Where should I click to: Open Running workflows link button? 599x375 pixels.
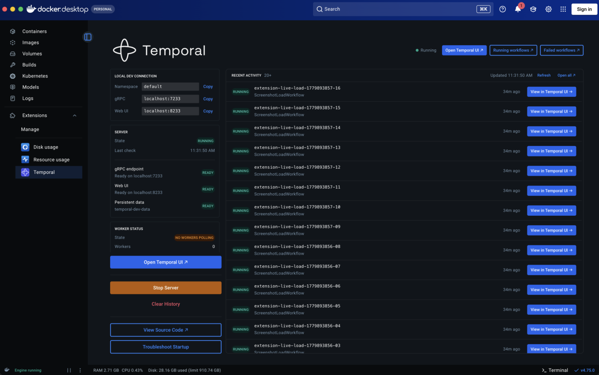[513, 50]
